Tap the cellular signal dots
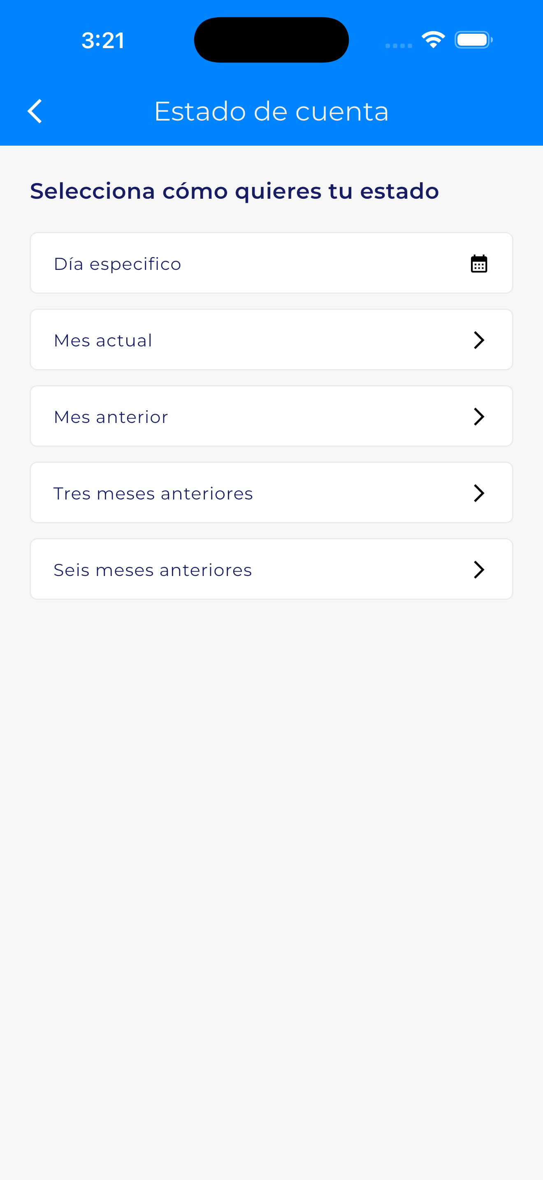The height and width of the screenshot is (1180, 543). (x=398, y=45)
